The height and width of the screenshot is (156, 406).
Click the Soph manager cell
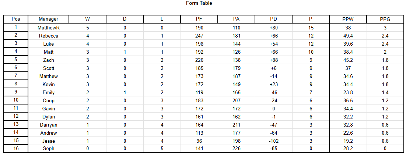tap(48, 149)
